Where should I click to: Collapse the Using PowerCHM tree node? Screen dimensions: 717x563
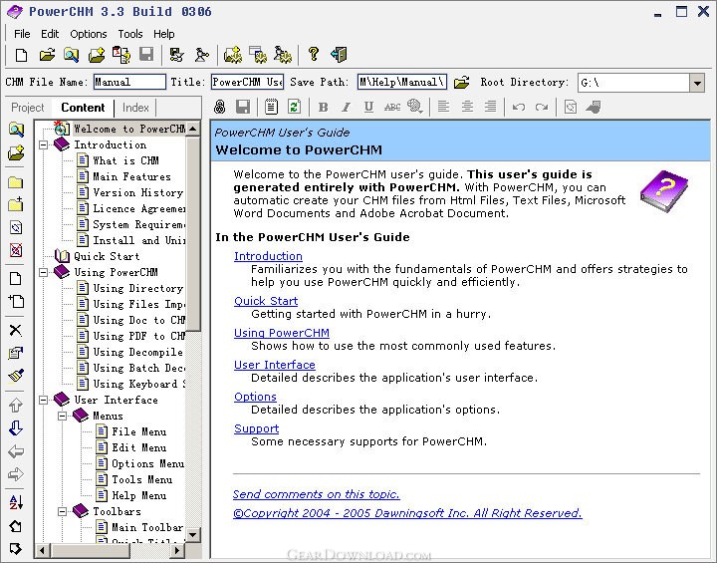click(44, 272)
